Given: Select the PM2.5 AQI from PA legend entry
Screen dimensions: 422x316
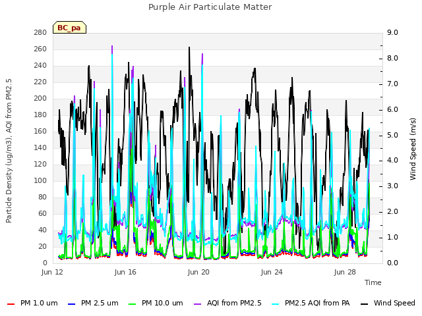Looking at the screenshot, I should tap(311, 303).
